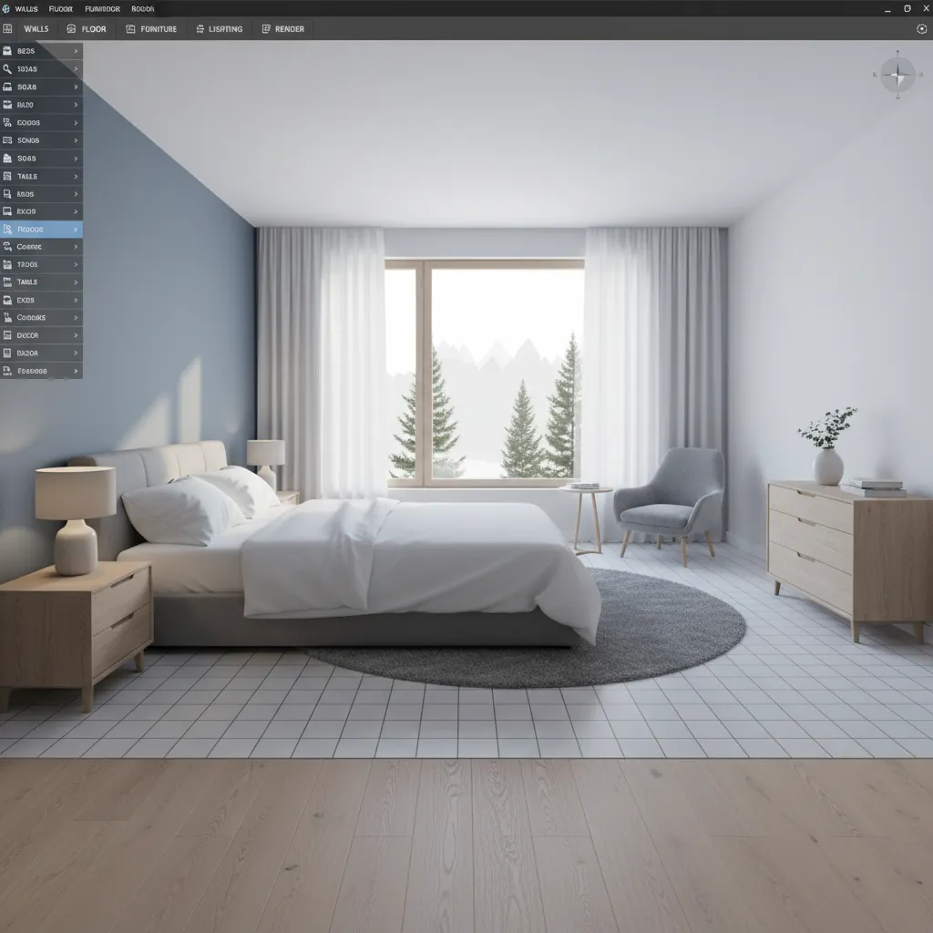Viewport: 933px width, 933px height.
Task: Click the Walls menu bar item
Action: 26,8
